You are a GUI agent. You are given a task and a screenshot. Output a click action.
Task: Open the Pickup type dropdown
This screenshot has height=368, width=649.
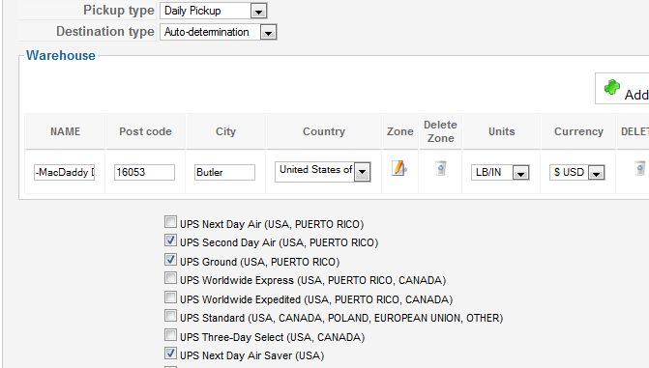click(214, 11)
